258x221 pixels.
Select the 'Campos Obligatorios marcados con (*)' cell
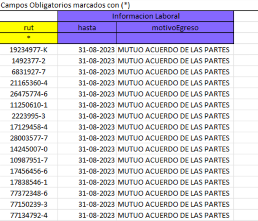65,5
